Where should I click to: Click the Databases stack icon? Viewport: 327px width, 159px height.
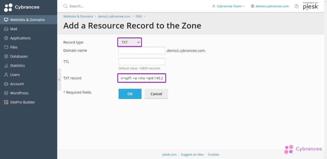(x=6, y=56)
